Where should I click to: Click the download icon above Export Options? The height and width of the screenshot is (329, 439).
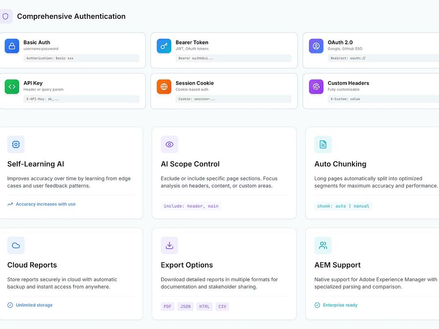tap(169, 245)
